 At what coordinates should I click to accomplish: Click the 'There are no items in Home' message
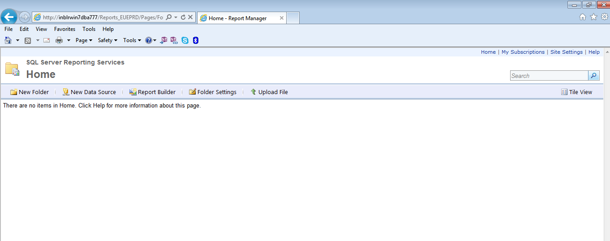pyautogui.click(x=102, y=106)
